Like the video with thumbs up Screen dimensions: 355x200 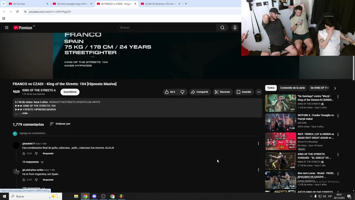tap(170, 92)
